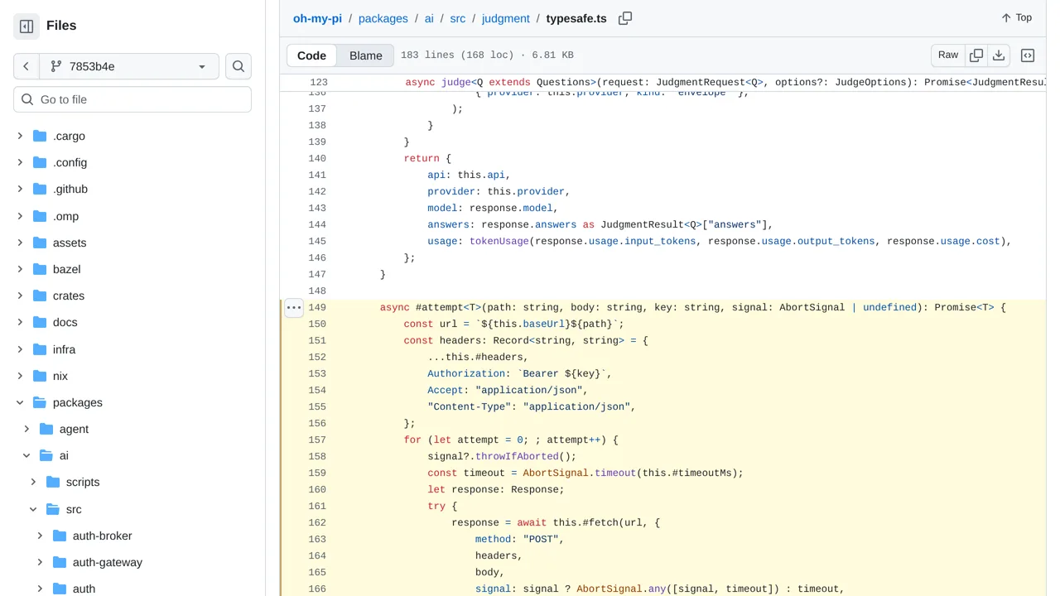Collapse the file tree side panel icon
The width and height of the screenshot is (1060, 596).
[x=26, y=26]
